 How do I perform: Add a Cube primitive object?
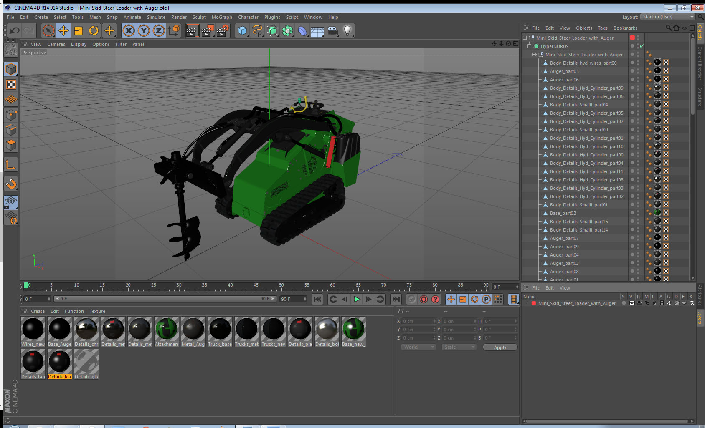click(243, 30)
